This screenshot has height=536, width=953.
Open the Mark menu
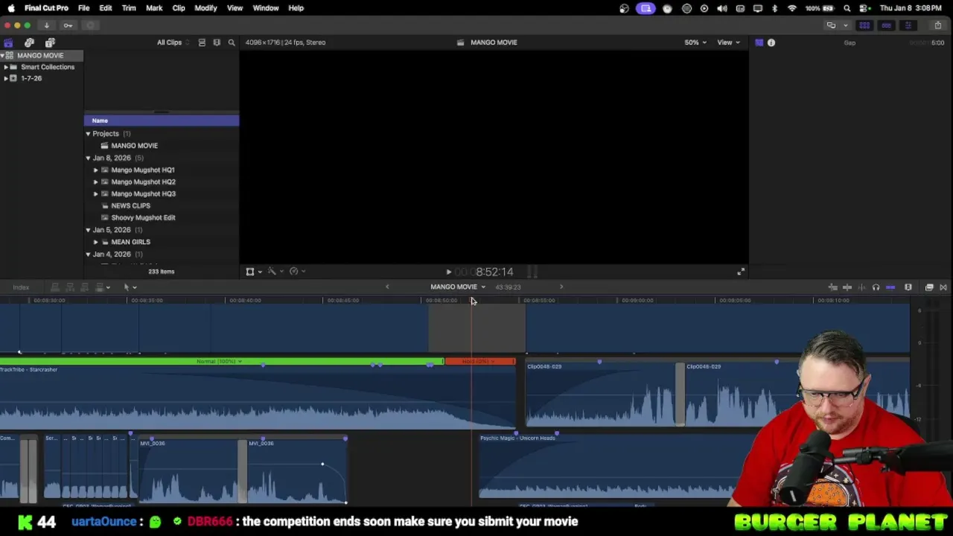click(x=154, y=8)
